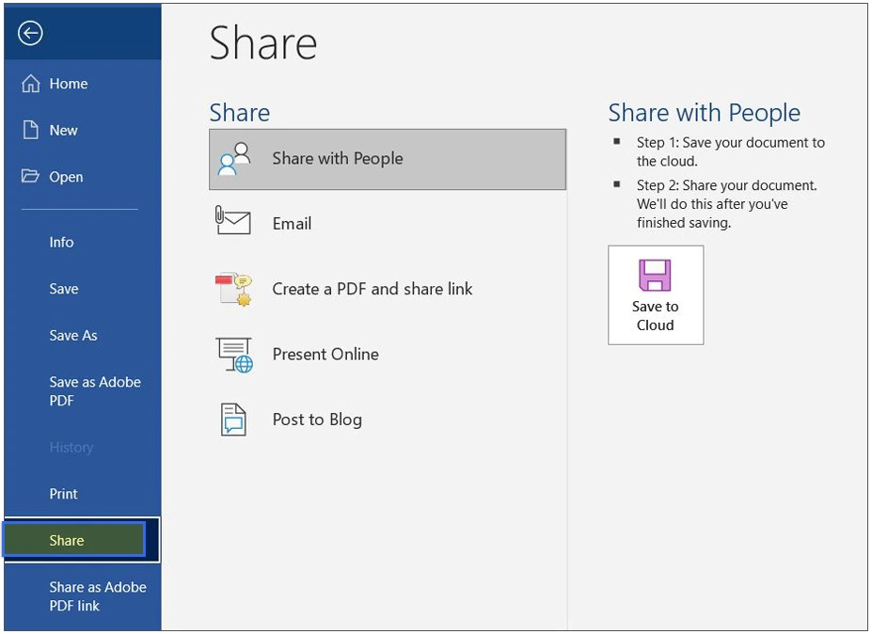Choose the Email share option
The width and height of the screenshot is (872, 634).
tap(388, 224)
